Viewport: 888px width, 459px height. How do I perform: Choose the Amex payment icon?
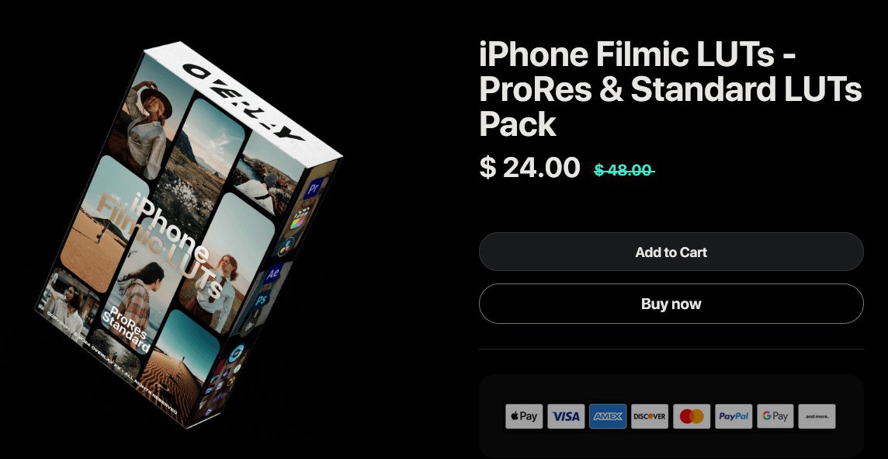coord(608,416)
